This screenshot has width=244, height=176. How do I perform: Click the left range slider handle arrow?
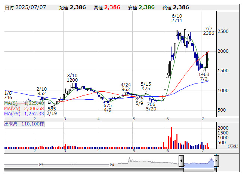coord(181,161)
